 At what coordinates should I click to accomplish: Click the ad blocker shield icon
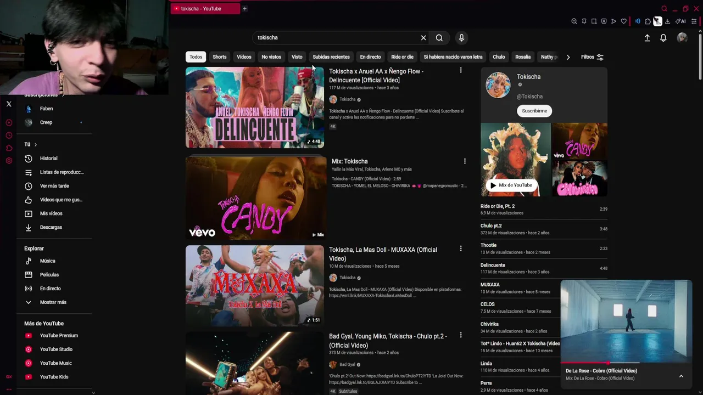[x=604, y=21]
